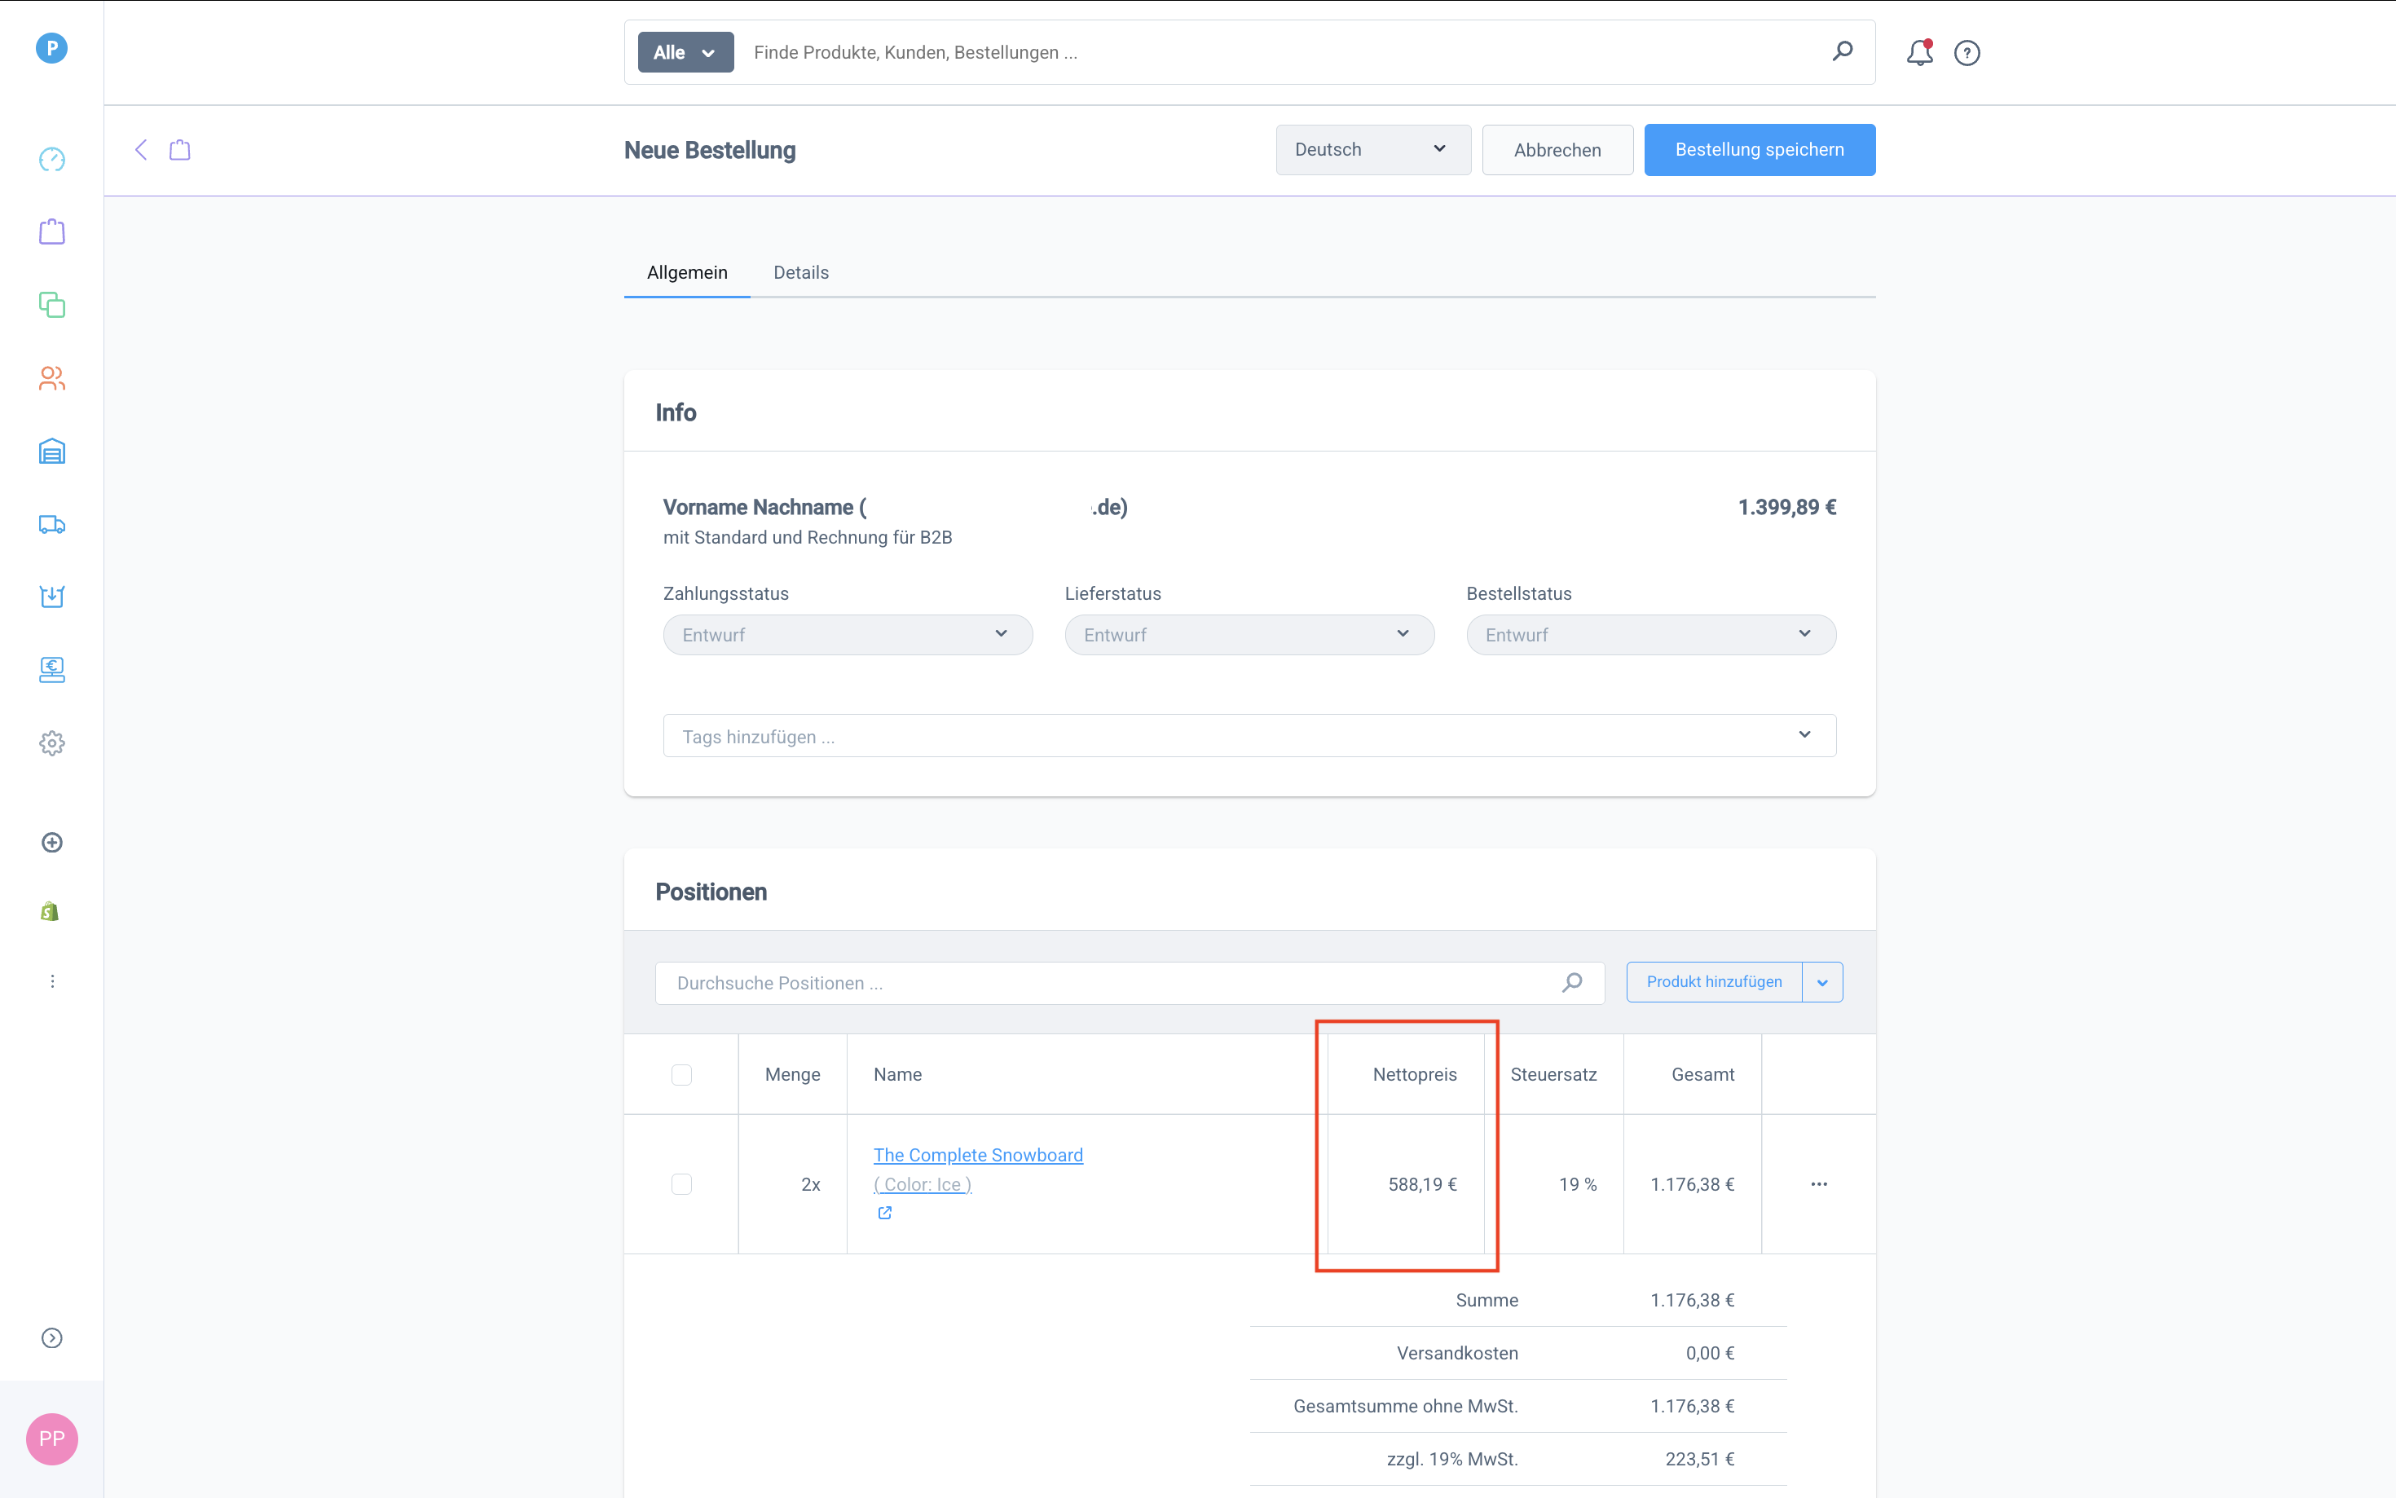This screenshot has height=1498, width=2396.
Task: Switch to the Details tab
Action: pyautogui.click(x=800, y=272)
